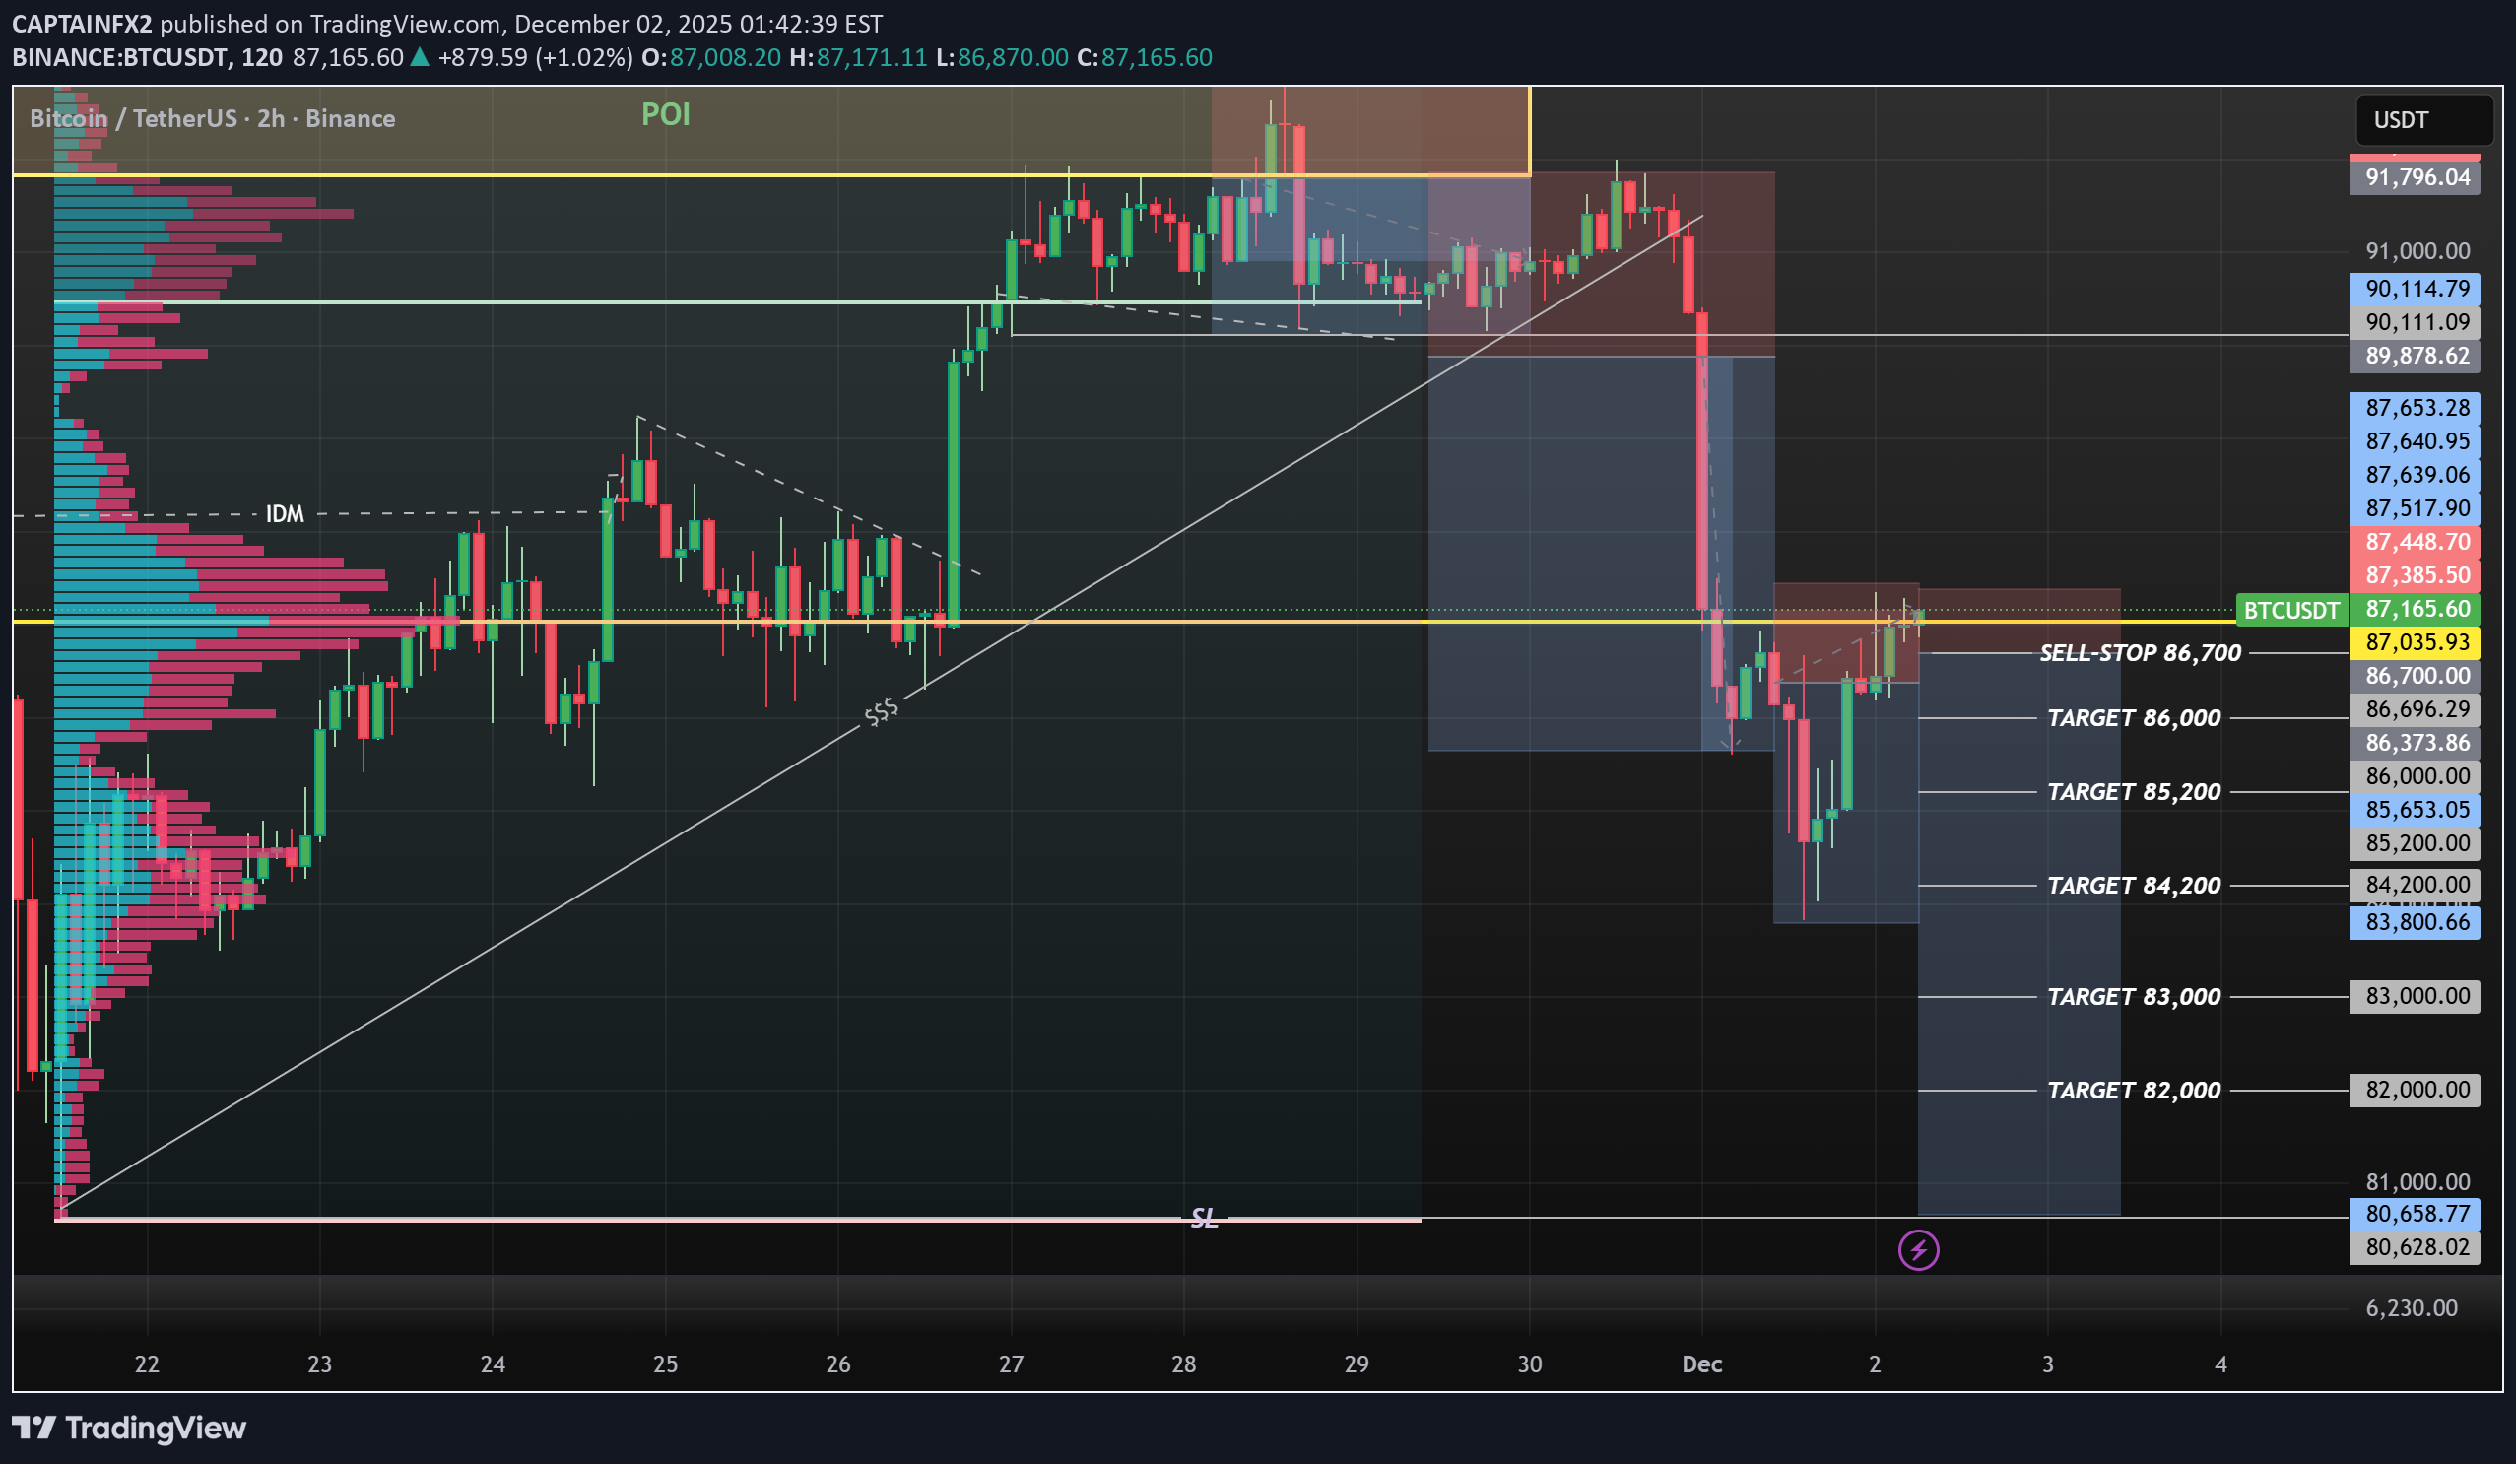Click the purple lightning bolt icon
This screenshot has height=1464, width=2516.
(1918, 1249)
